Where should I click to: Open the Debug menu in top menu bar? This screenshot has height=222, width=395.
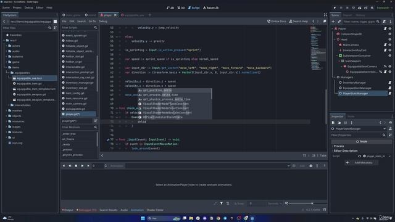point(28,8)
